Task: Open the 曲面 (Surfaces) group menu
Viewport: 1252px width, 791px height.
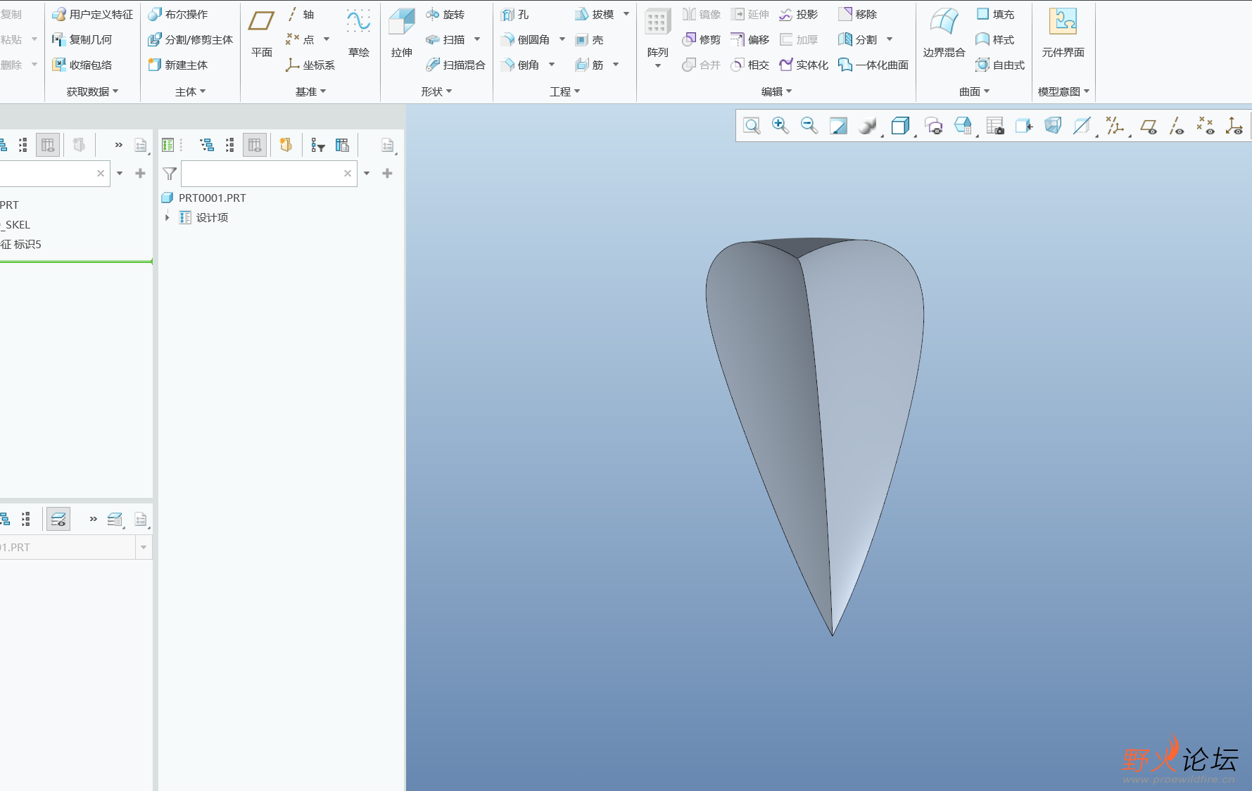Action: pos(974,91)
